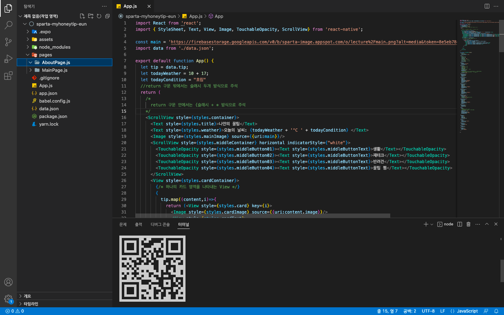The width and height of the screenshot is (504, 315).
Task: Close the App.js editor tab
Action: pyautogui.click(x=149, y=6)
